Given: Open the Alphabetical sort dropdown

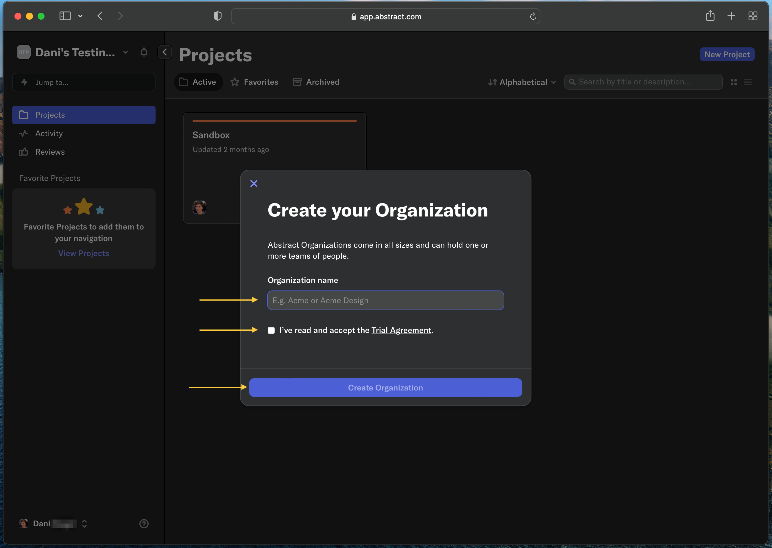Looking at the screenshot, I should click(x=522, y=82).
